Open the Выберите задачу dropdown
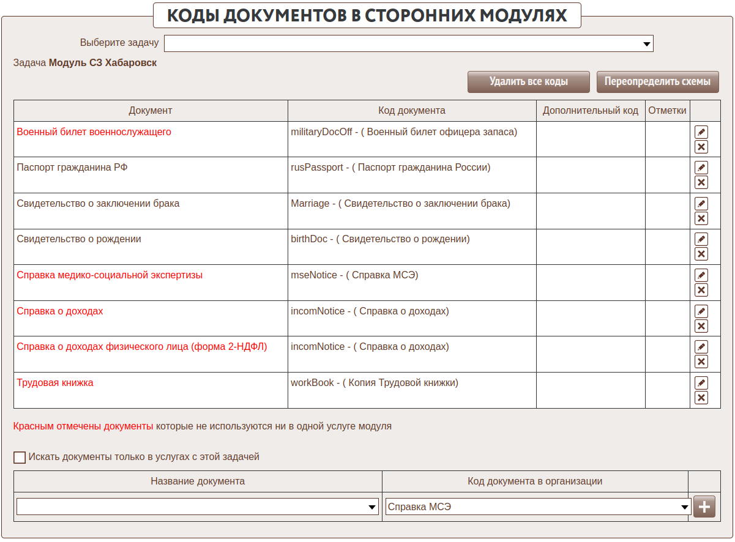This screenshot has width=735, height=542. click(408, 43)
